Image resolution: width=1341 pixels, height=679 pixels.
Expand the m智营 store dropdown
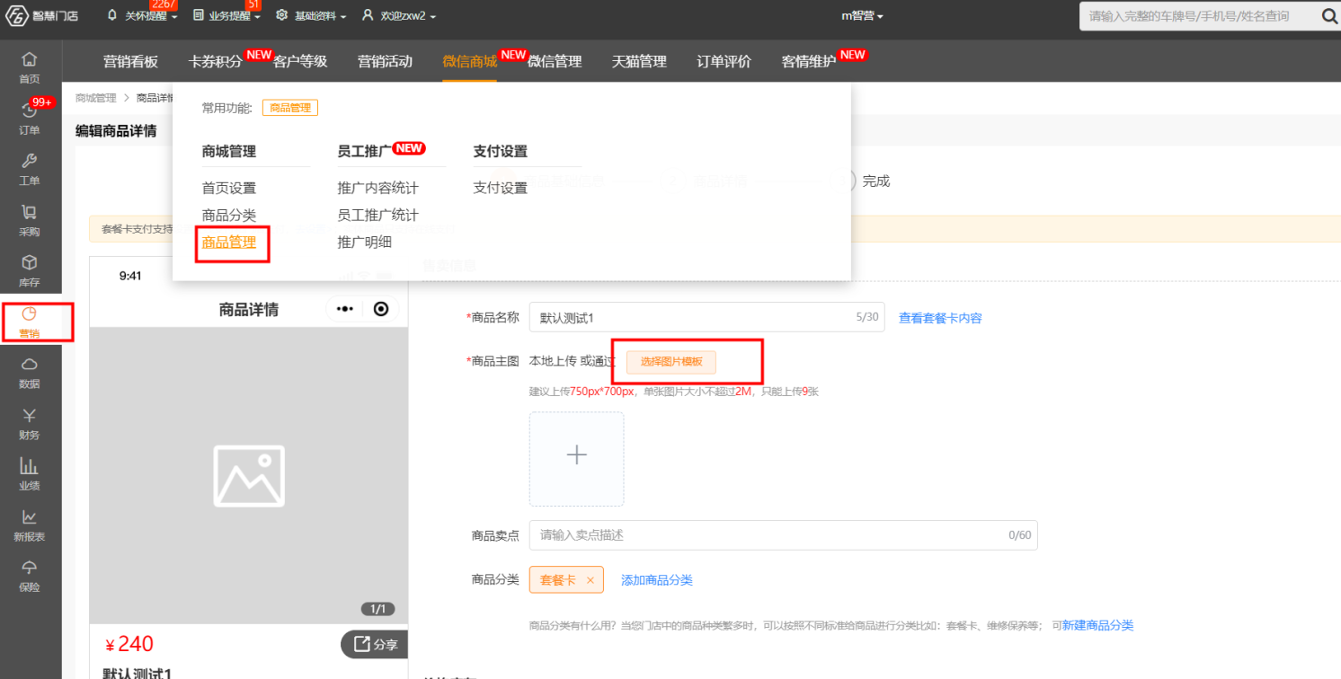pyautogui.click(x=863, y=16)
